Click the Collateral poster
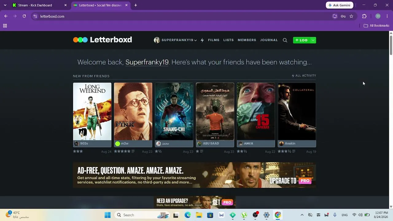The height and width of the screenshot is (221, 393). 297,111
